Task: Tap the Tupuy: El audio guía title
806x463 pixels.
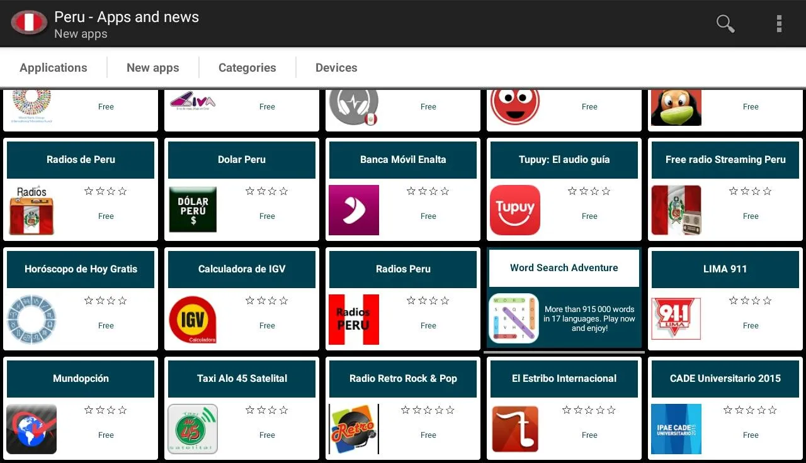Action: pyautogui.click(x=564, y=160)
